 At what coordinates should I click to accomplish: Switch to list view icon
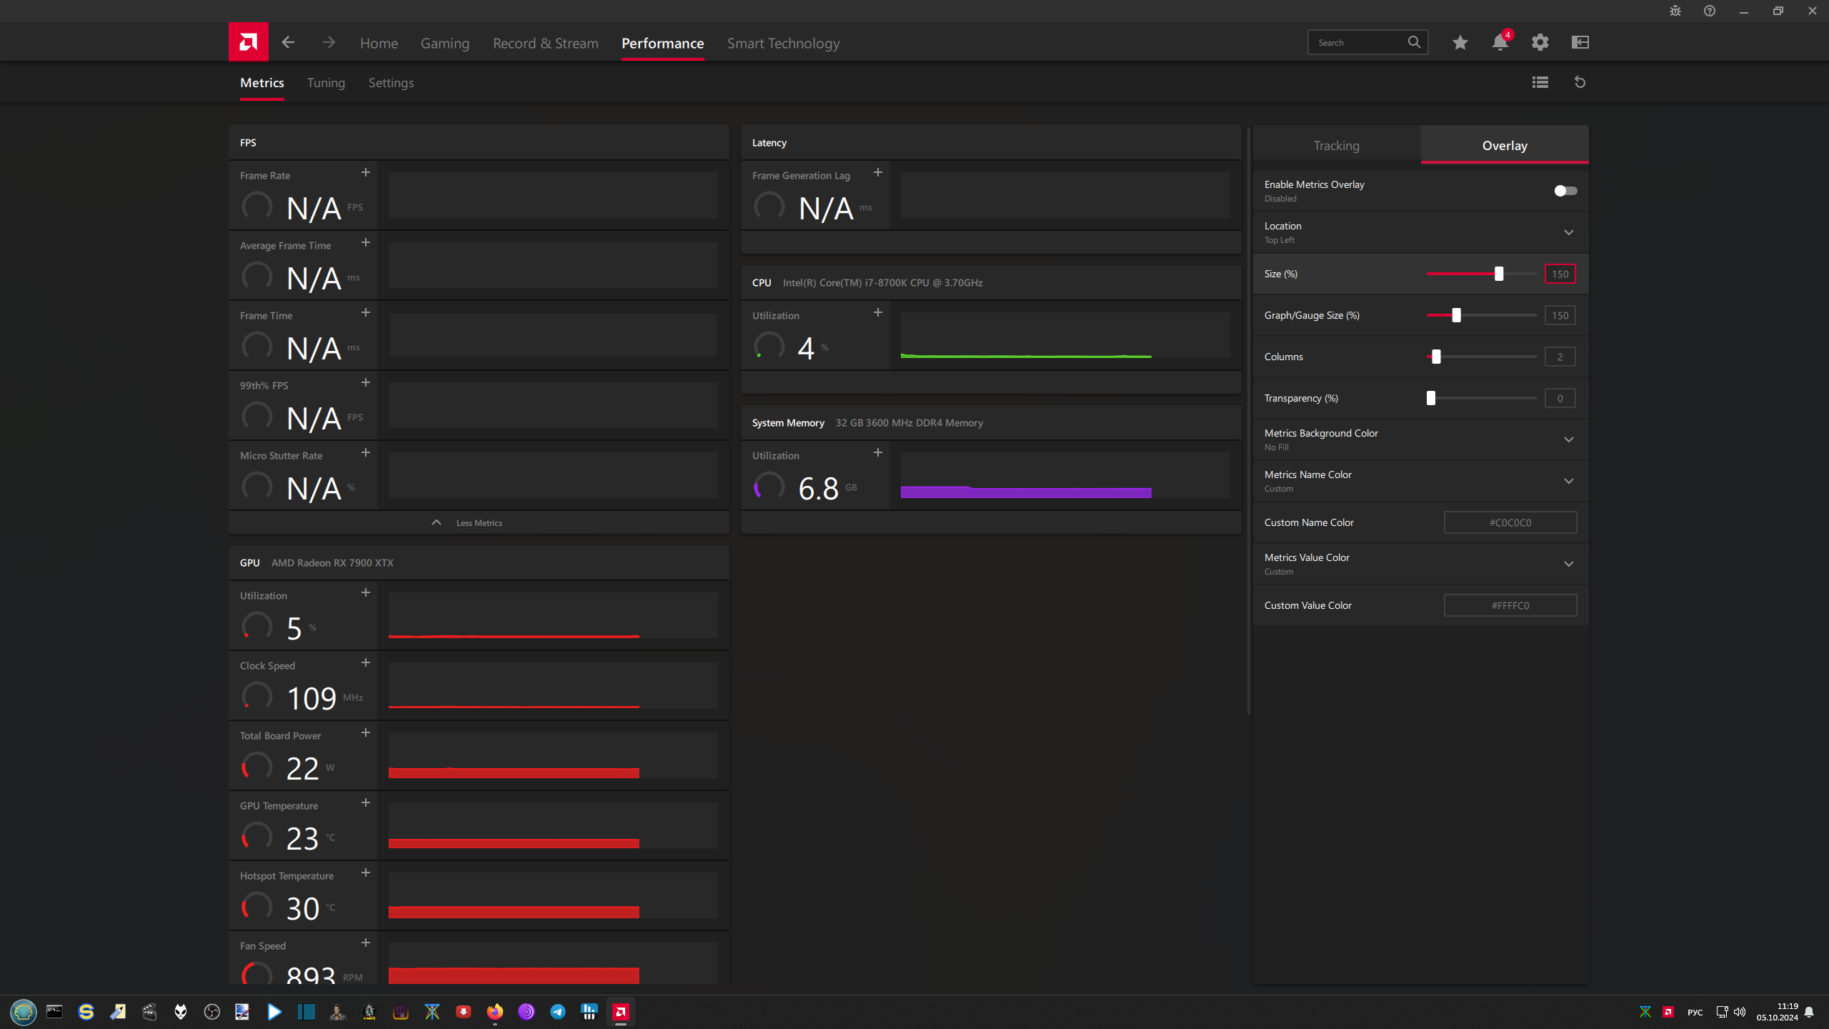1540,82
